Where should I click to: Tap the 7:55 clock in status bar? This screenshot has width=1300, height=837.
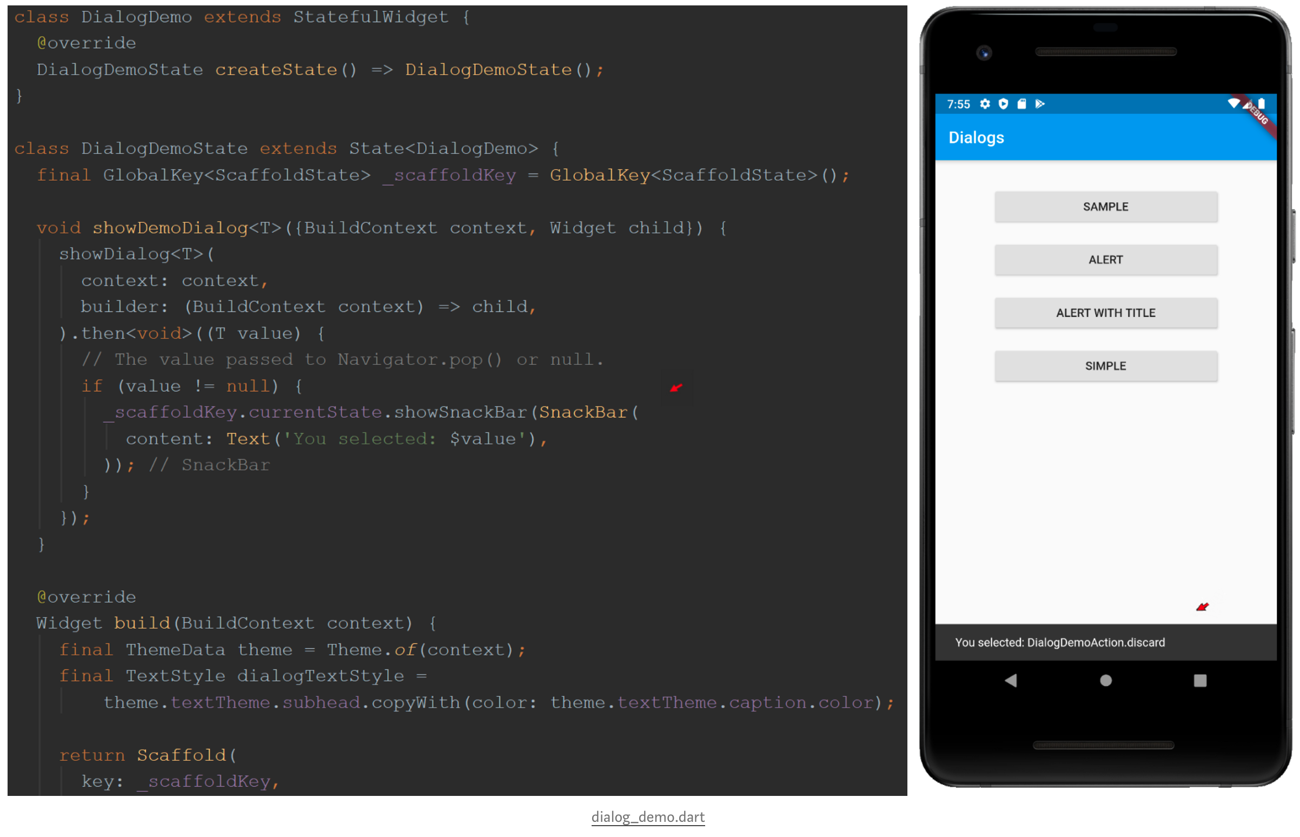tap(958, 104)
